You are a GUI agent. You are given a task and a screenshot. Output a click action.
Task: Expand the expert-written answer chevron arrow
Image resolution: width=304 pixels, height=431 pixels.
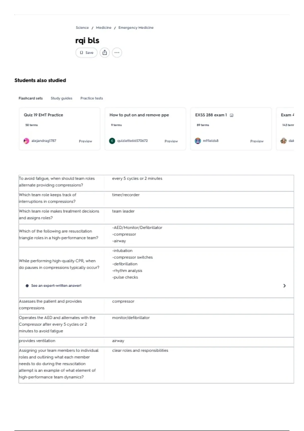(x=284, y=286)
